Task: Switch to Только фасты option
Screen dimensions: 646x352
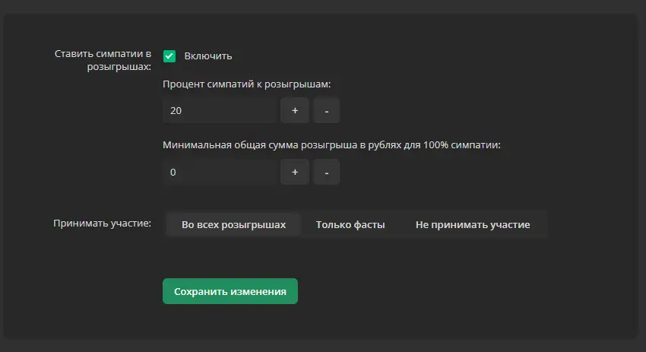Action: [350, 224]
